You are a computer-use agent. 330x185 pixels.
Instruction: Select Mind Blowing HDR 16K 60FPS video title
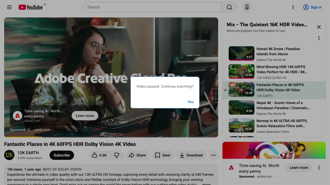(282, 69)
